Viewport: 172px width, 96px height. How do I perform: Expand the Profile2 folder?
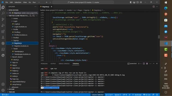[x=16, y=38]
